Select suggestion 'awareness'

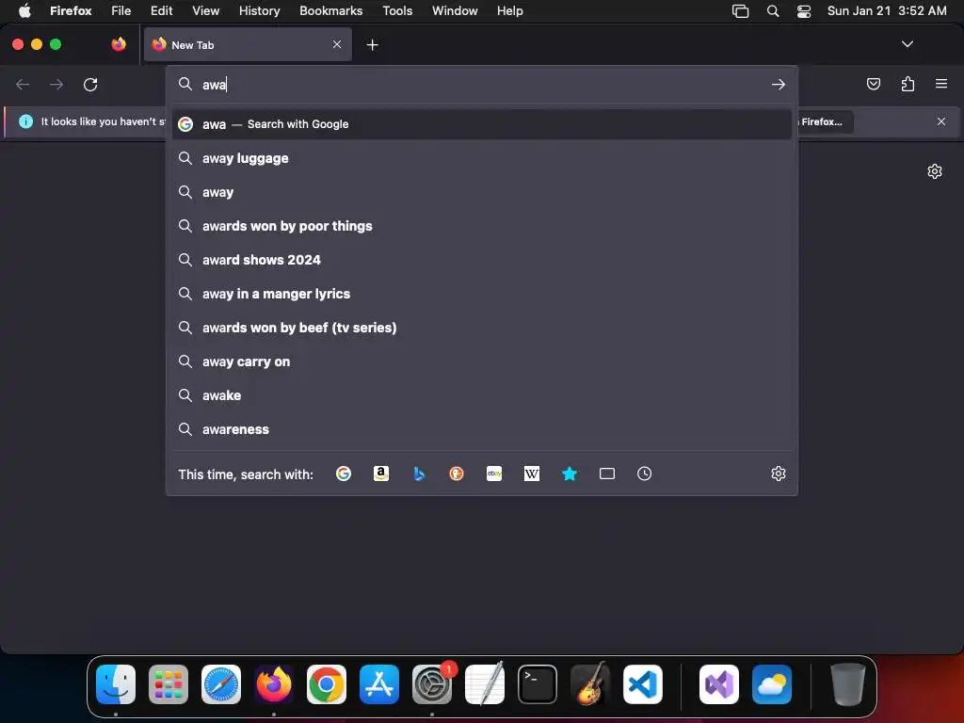pos(481,429)
